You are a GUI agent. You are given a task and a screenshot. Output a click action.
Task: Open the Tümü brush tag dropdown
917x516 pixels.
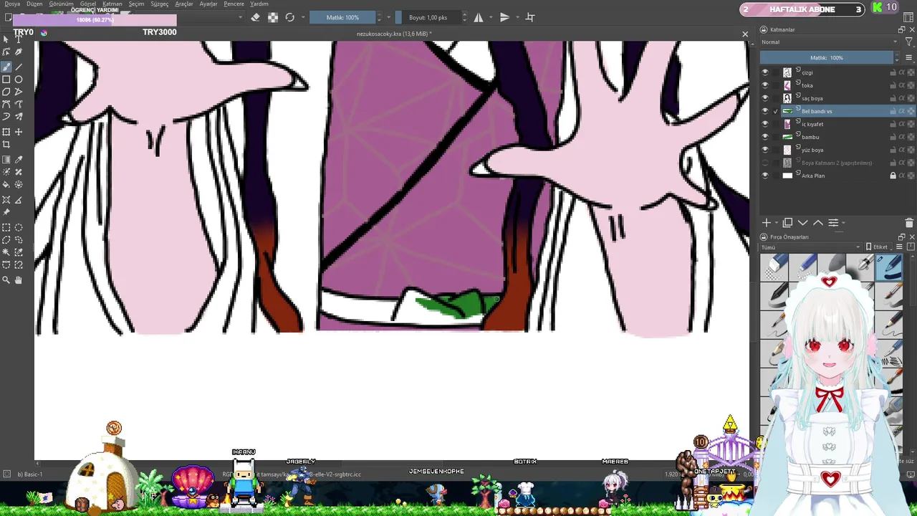(x=810, y=247)
